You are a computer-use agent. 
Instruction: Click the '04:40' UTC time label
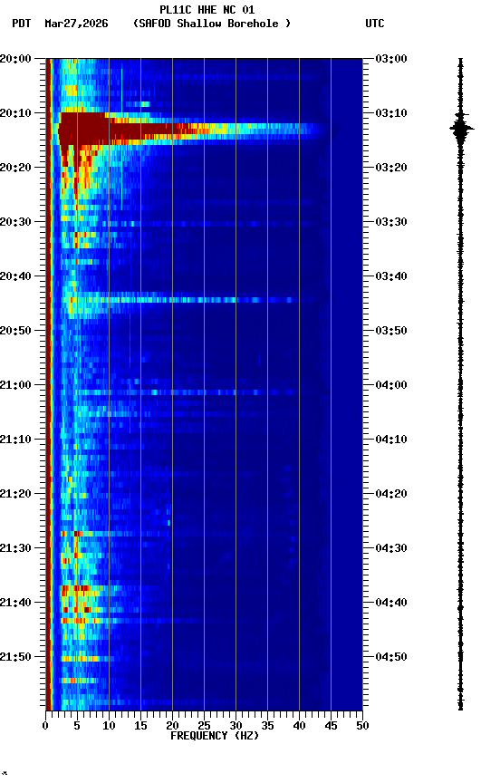391,604
